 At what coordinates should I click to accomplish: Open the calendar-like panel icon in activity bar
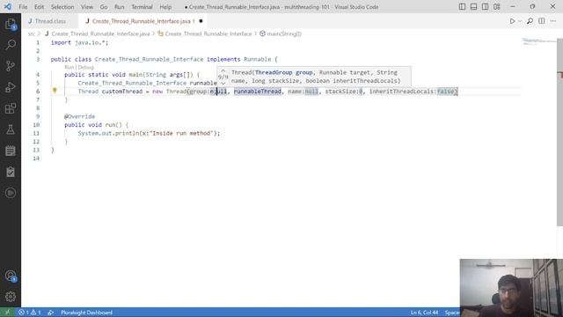tap(11, 151)
